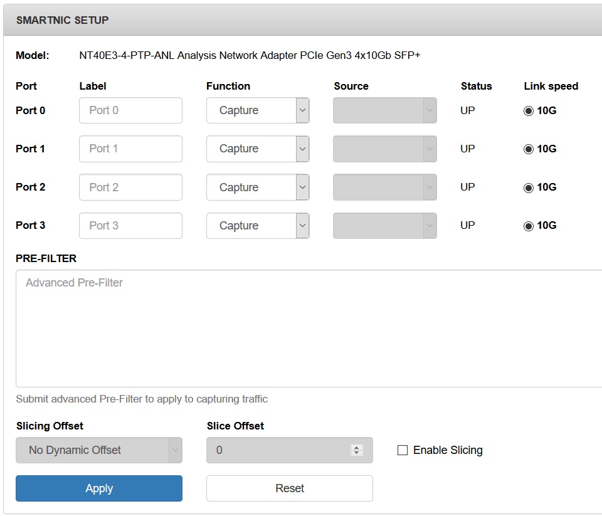Select the 10G radio button for Port 0
The width and height of the screenshot is (602, 516).
pyautogui.click(x=528, y=111)
